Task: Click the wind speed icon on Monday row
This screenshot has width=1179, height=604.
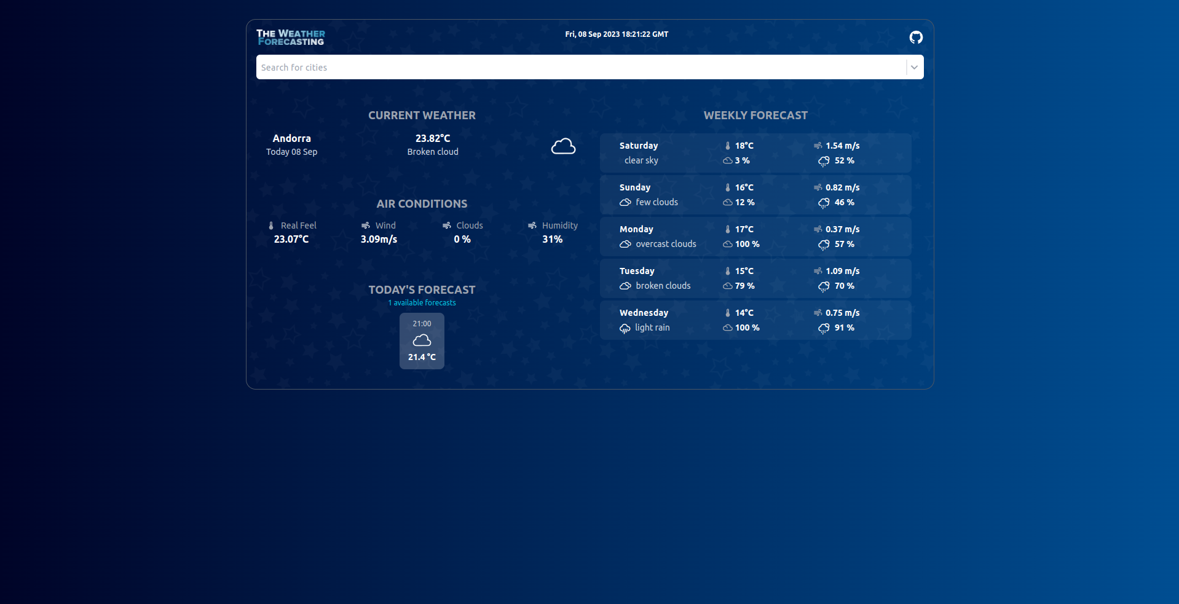Action: point(818,229)
